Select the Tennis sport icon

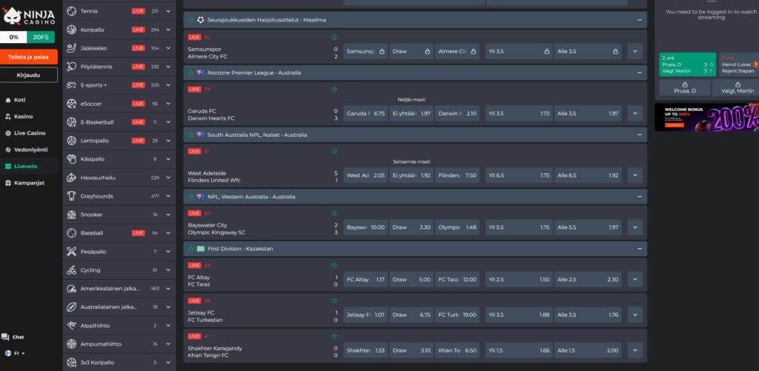(72, 11)
